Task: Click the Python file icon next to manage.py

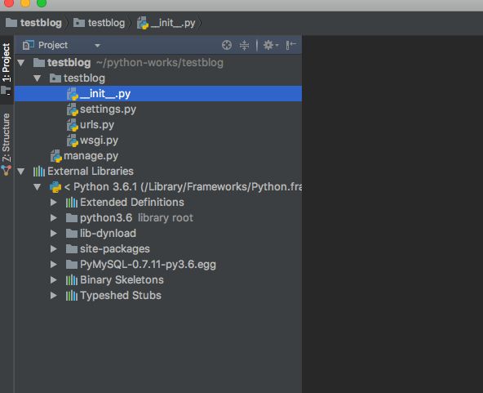Action: point(56,156)
